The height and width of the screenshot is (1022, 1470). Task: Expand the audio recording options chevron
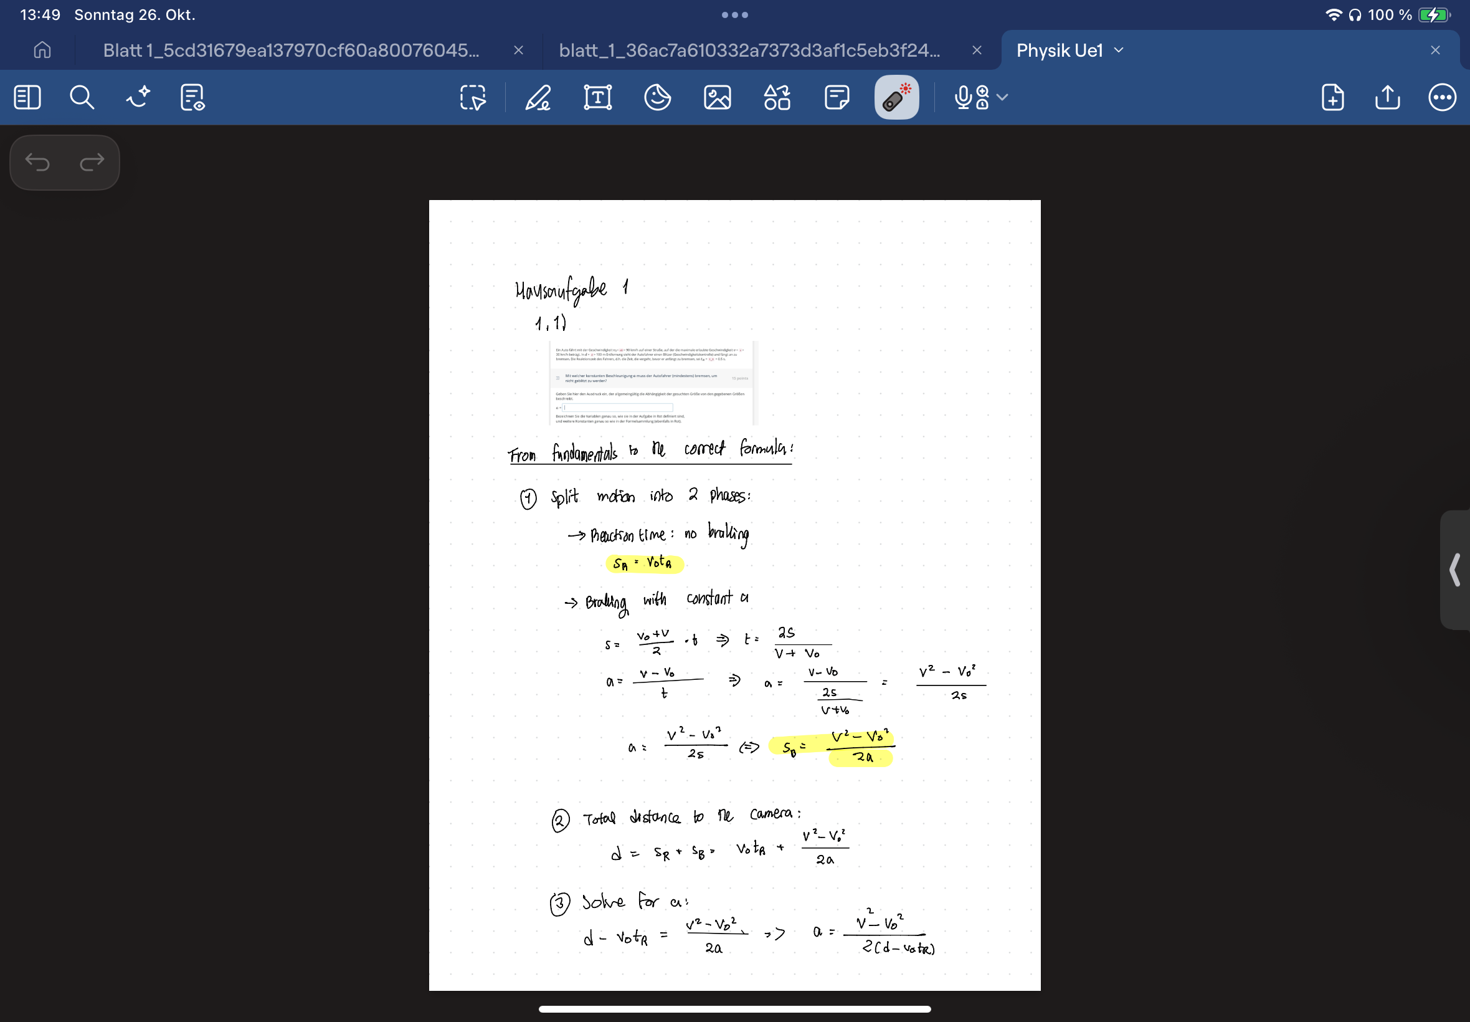point(1003,97)
